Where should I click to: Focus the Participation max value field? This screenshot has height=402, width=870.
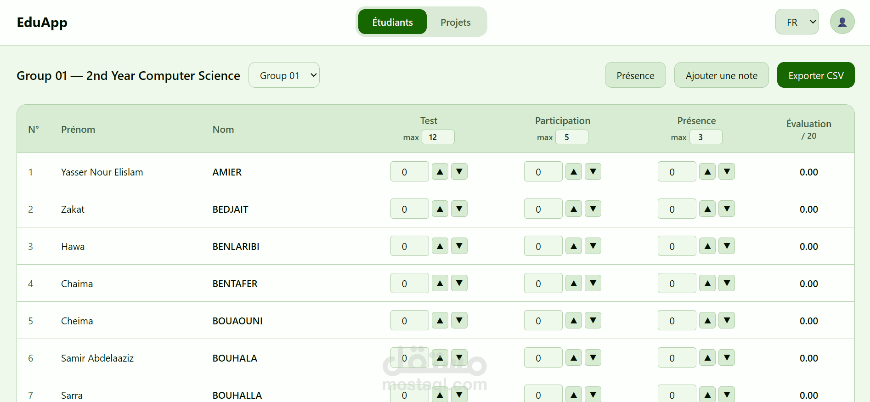(x=571, y=137)
